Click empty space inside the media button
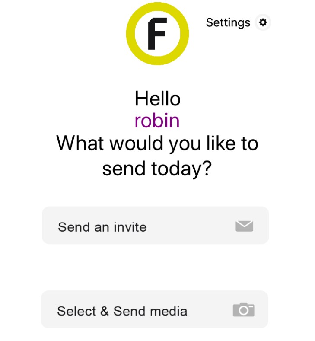 [210, 310]
